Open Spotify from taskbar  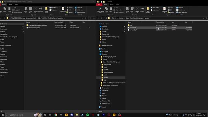[87, 115]
